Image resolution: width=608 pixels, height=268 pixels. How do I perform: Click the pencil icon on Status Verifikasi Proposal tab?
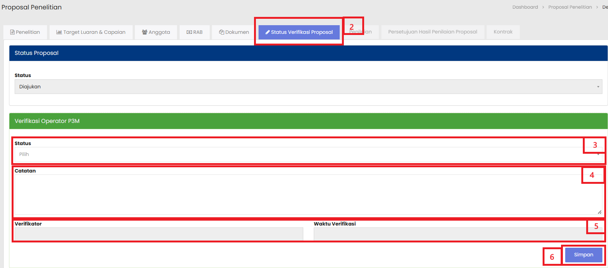tap(268, 32)
